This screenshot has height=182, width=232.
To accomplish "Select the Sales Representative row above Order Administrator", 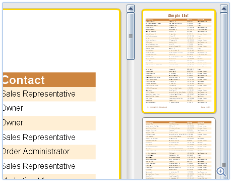I will point(49,138).
